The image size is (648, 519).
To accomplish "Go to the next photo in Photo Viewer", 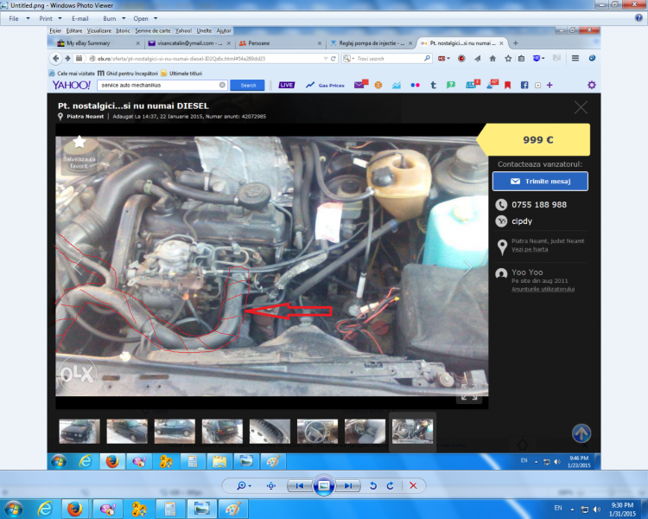I will pos(347,486).
